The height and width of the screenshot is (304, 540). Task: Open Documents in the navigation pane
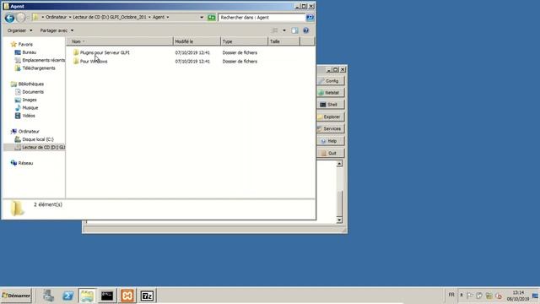point(33,92)
